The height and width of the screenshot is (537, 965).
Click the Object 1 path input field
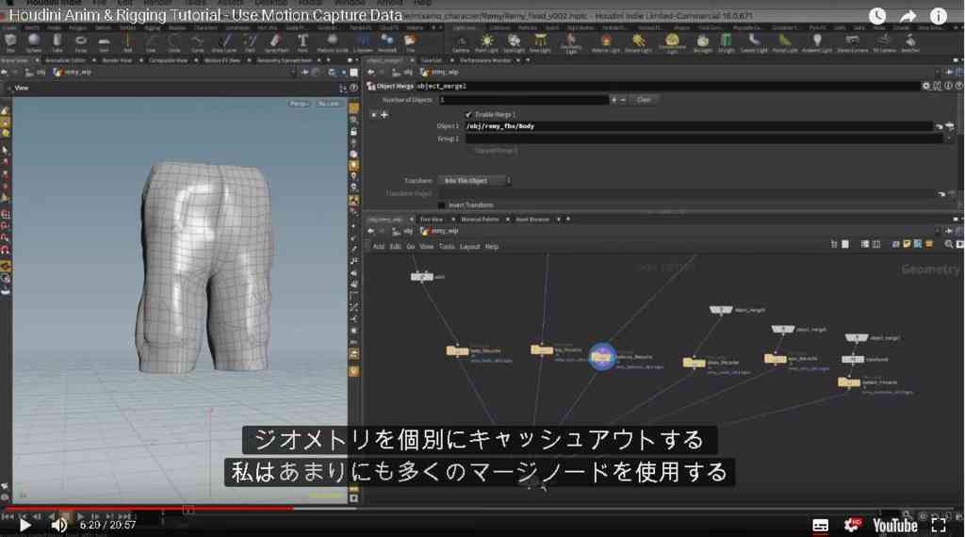(x=698, y=126)
